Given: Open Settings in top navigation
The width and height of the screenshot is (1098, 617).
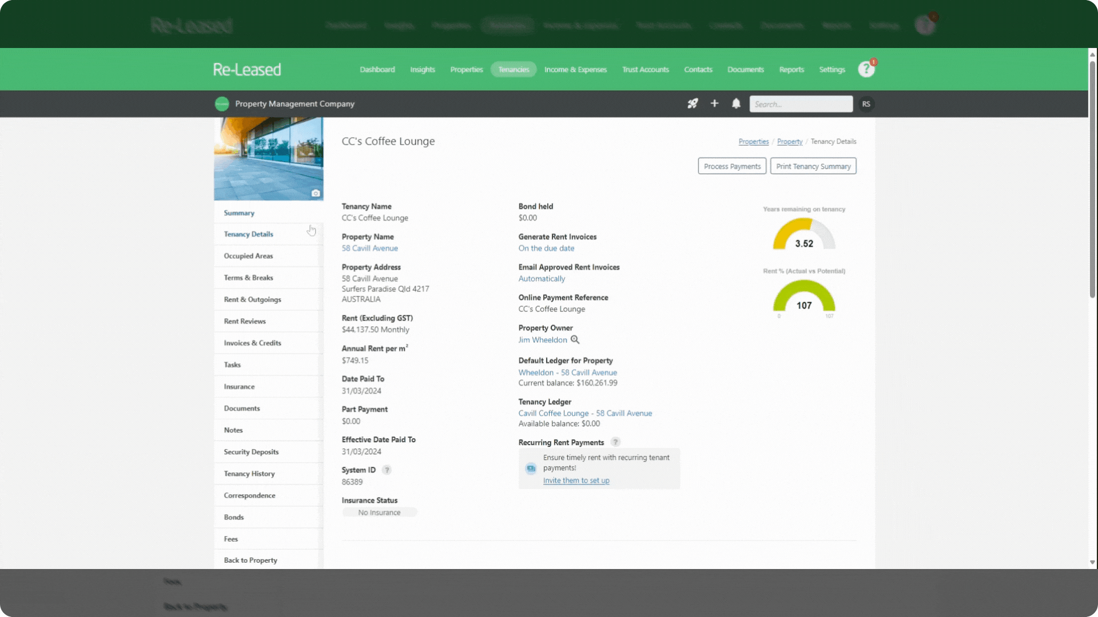Looking at the screenshot, I should (832, 69).
